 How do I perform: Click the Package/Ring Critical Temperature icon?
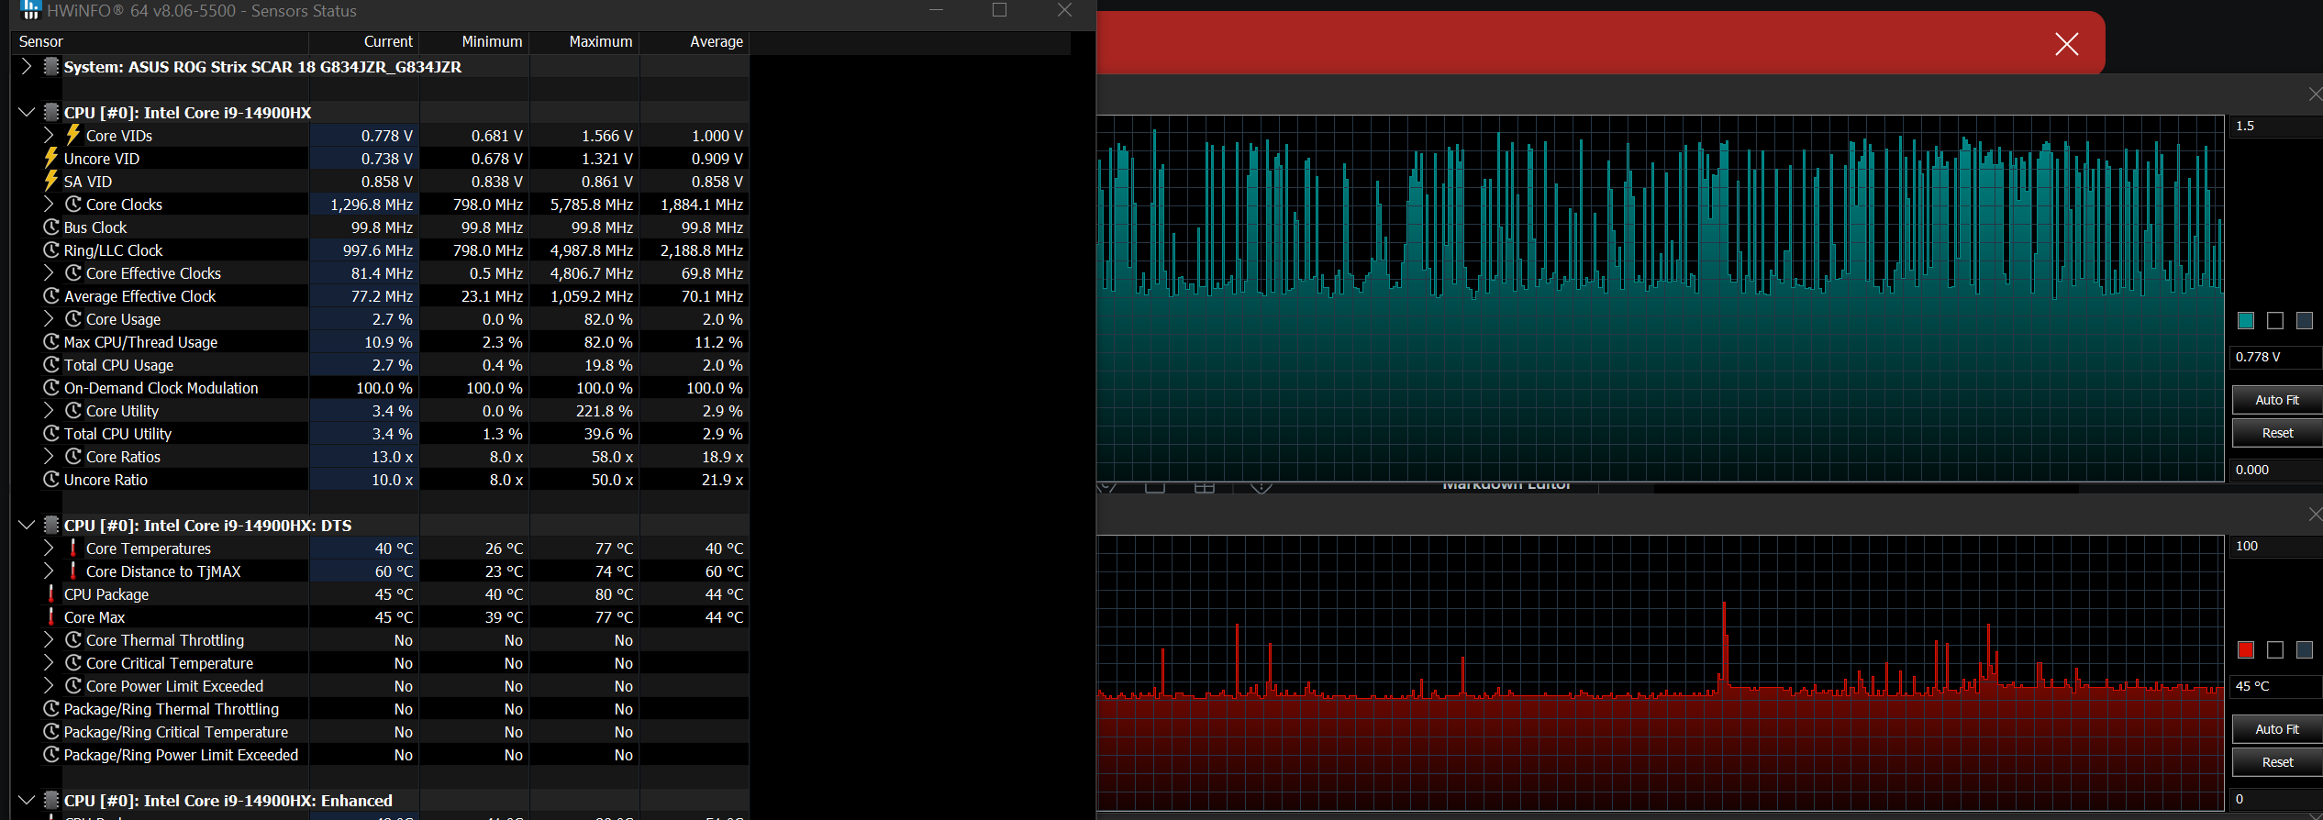tap(51, 731)
